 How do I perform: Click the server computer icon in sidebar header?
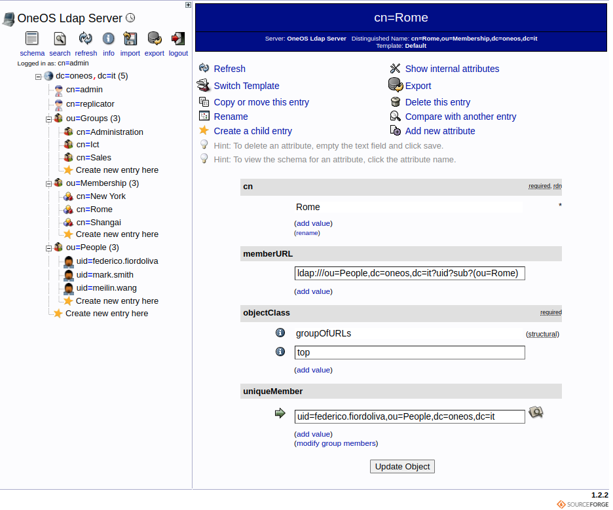pyautogui.click(x=9, y=19)
